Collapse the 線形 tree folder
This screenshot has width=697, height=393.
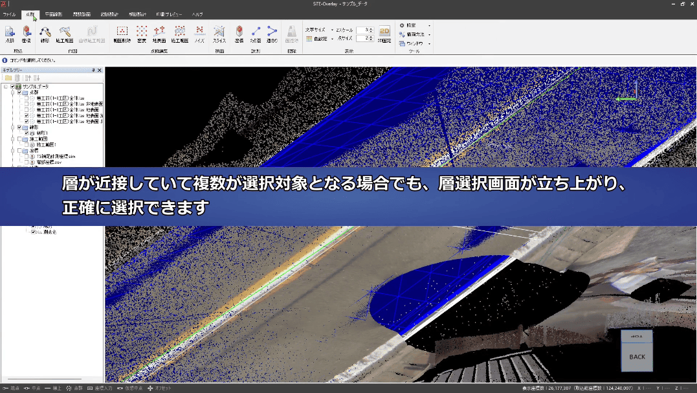tap(12, 127)
